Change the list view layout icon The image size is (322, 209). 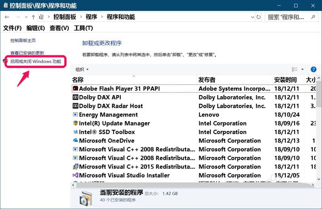(x=295, y=69)
